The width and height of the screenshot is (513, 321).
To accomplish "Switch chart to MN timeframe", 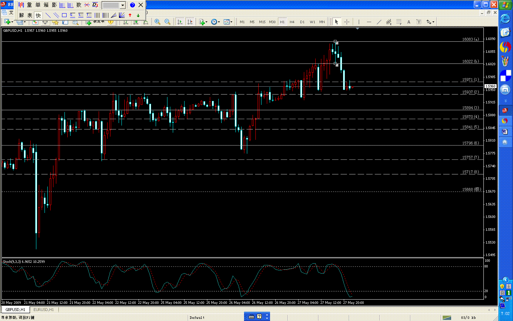I will [322, 22].
